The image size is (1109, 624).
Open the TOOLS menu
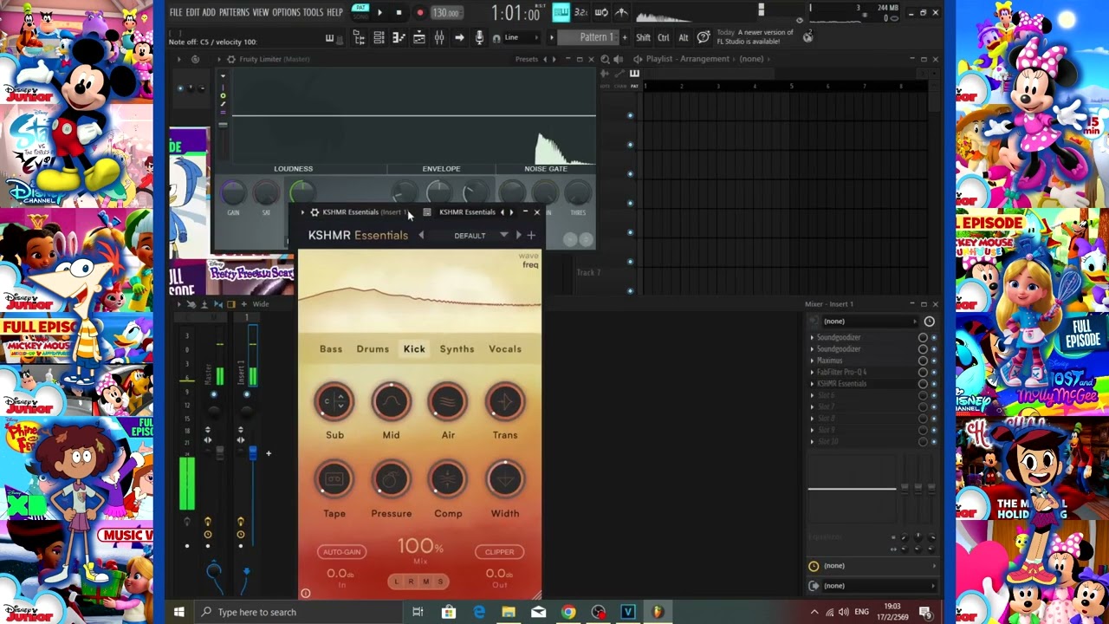click(313, 12)
